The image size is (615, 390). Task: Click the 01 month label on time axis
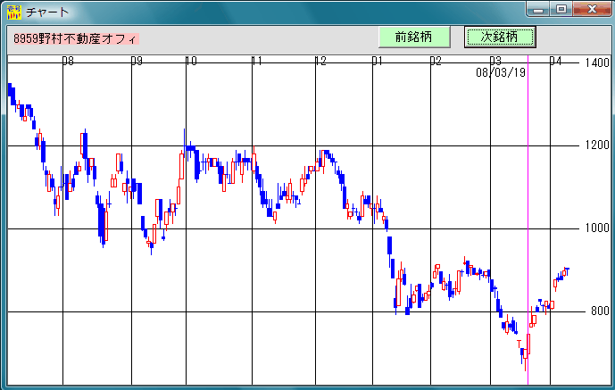tap(378, 61)
